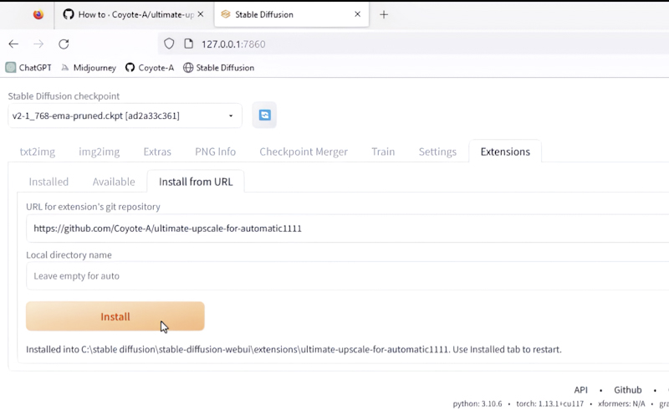Open the Midjourney bookmark
Screen dimensions: 669x411
[x=89, y=68]
